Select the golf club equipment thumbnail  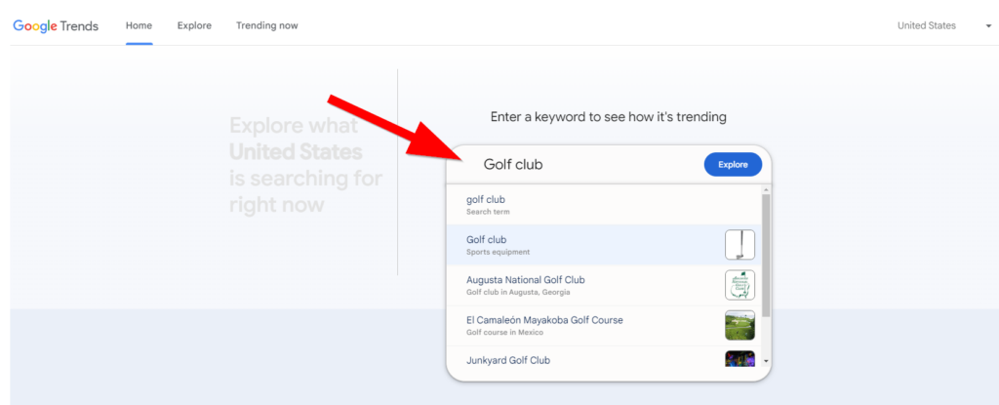(x=739, y=245)
